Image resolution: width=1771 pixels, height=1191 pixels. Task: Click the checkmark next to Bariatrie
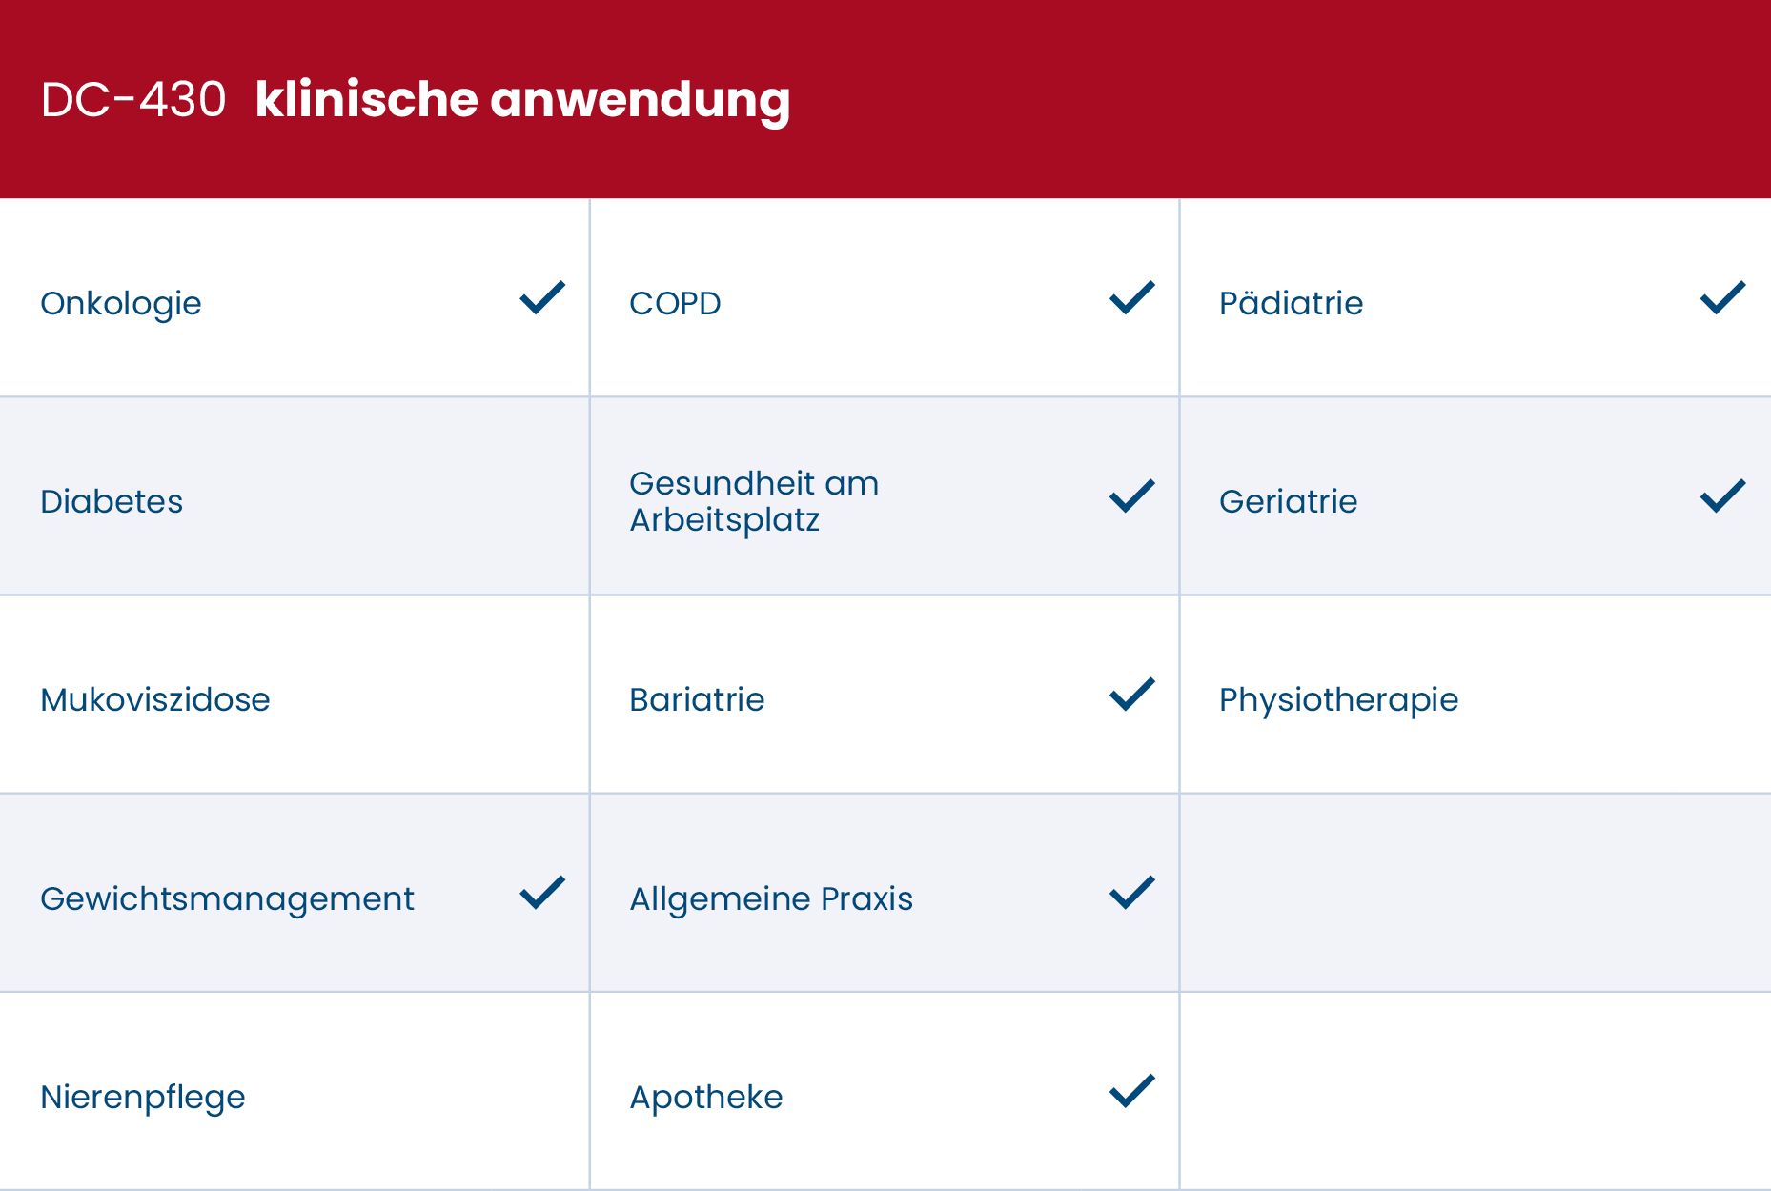tap(1132, 694)
